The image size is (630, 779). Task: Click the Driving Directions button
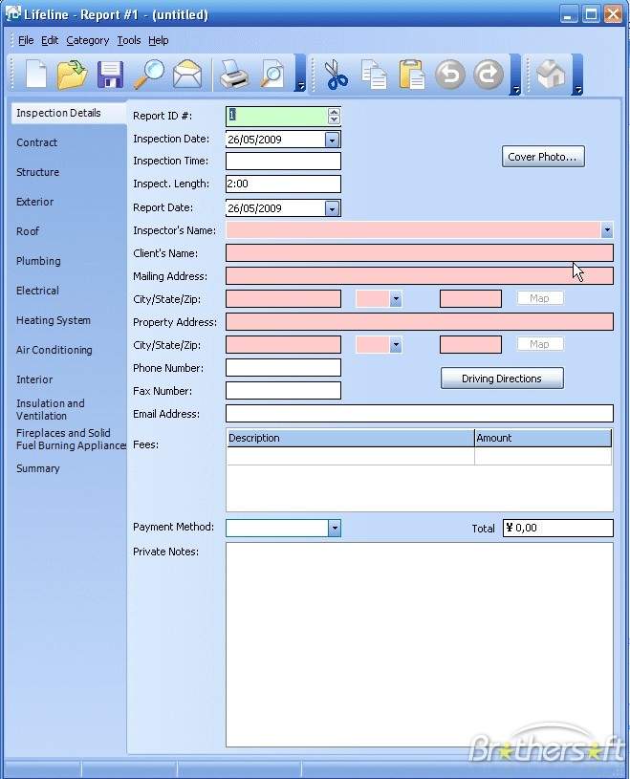coord(502,379)
